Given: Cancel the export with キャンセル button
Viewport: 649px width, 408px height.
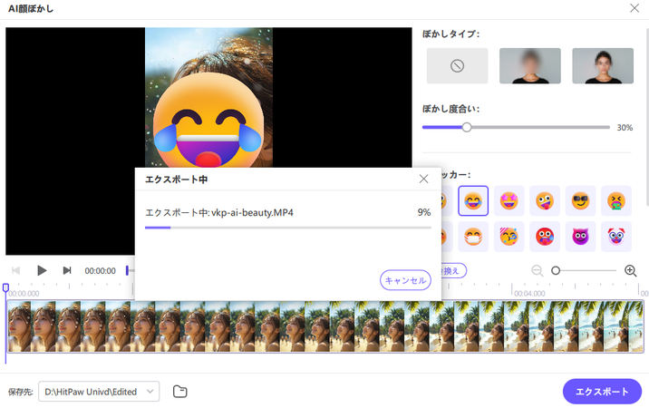Looking at the screenshot, I should (405, 280).
